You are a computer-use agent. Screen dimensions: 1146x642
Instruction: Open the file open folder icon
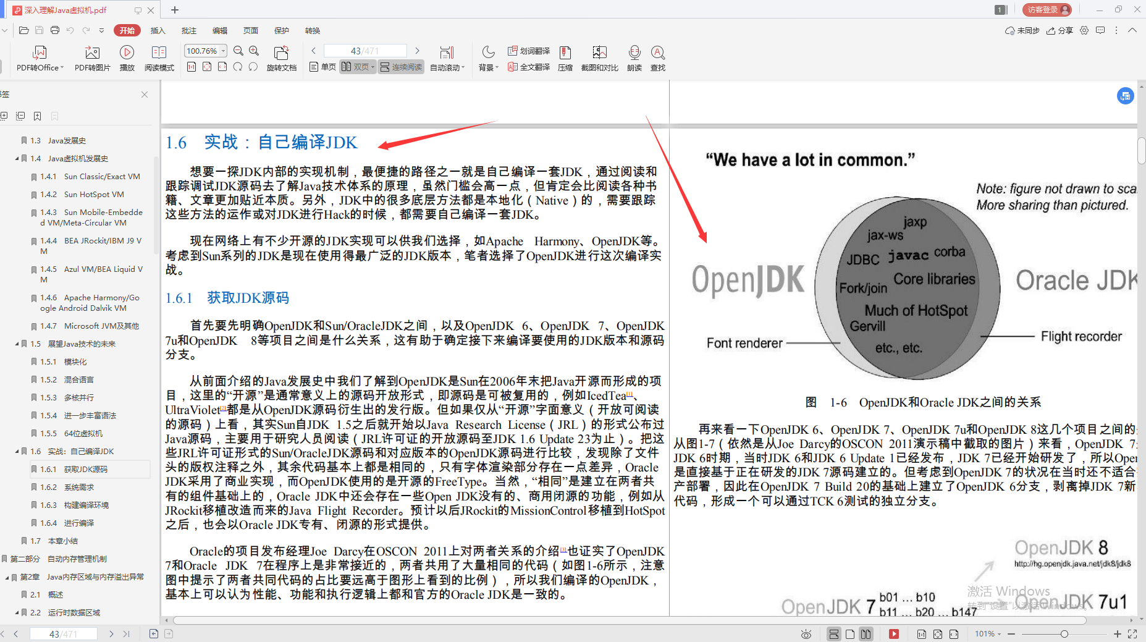(24, 30)
